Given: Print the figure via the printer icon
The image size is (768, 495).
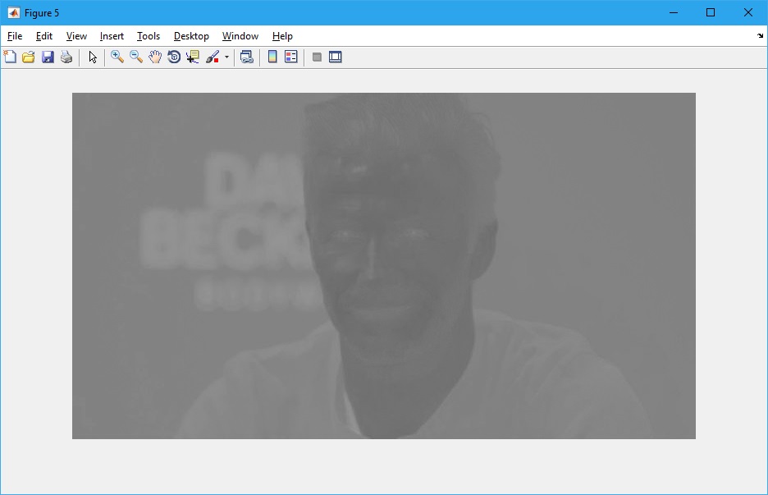Looking at the screenshot, I should point(66,57).
